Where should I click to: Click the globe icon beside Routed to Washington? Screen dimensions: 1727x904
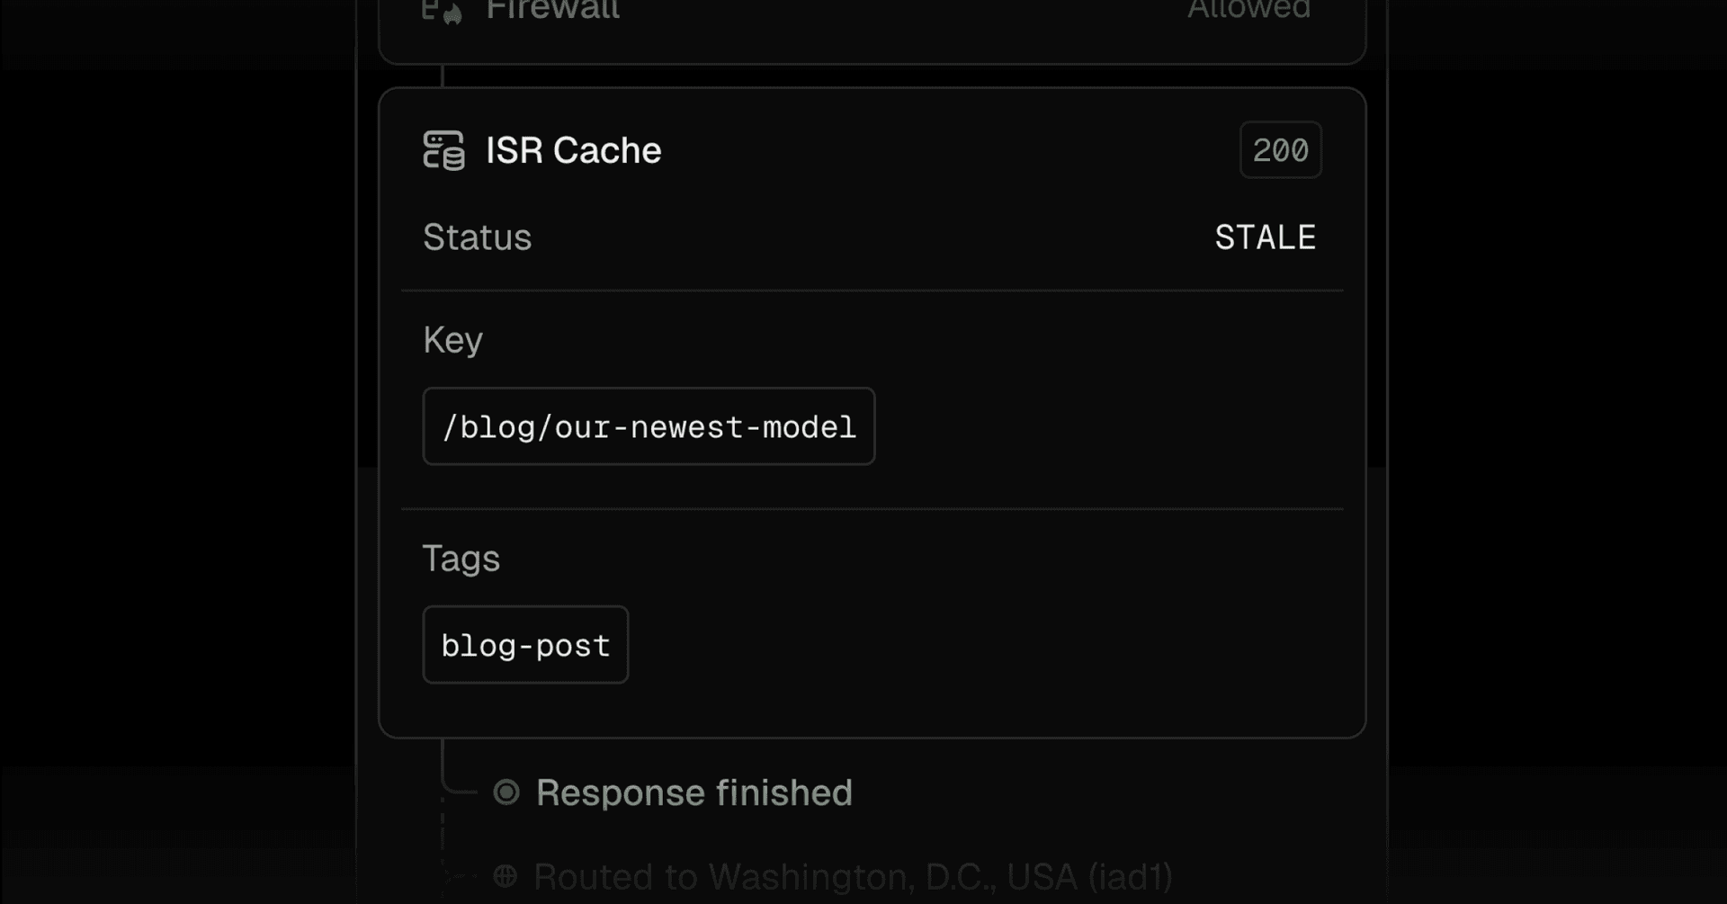pos(506,875)
